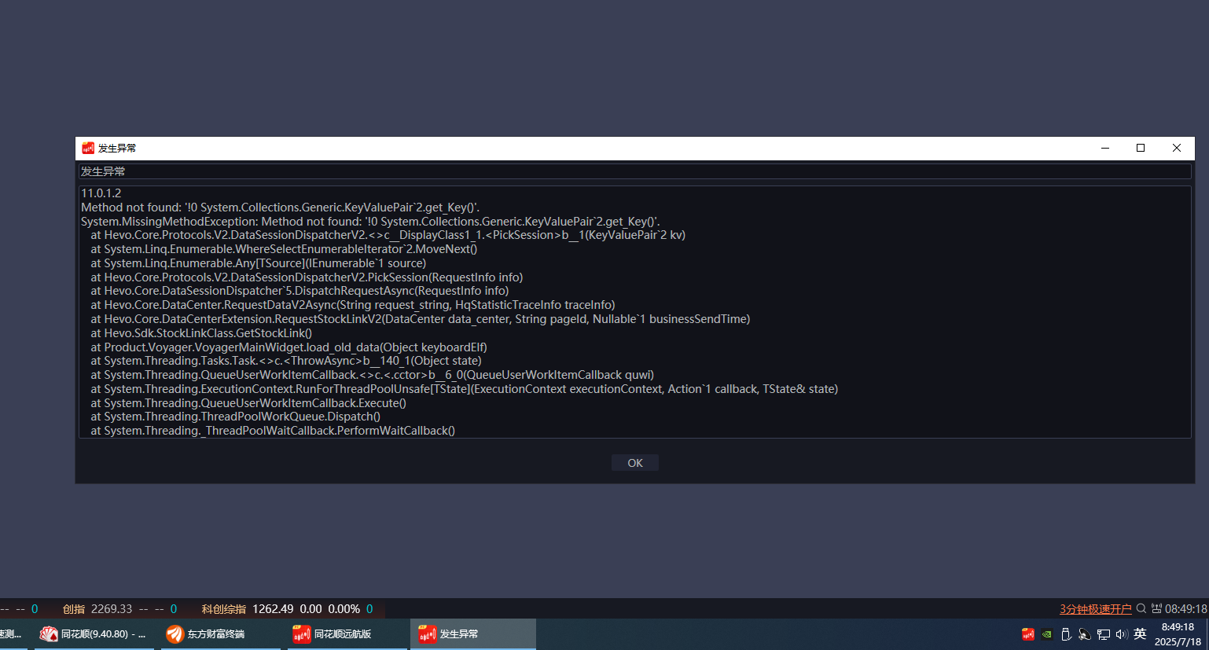Click the network connection icon beside 08:49:18
The height and width of the screenshot is (650, 1209).
coord(1156,608)
